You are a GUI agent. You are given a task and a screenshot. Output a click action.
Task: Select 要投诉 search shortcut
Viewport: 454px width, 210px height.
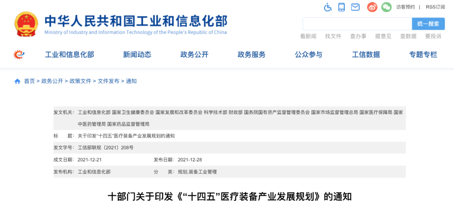coord(433,36)
